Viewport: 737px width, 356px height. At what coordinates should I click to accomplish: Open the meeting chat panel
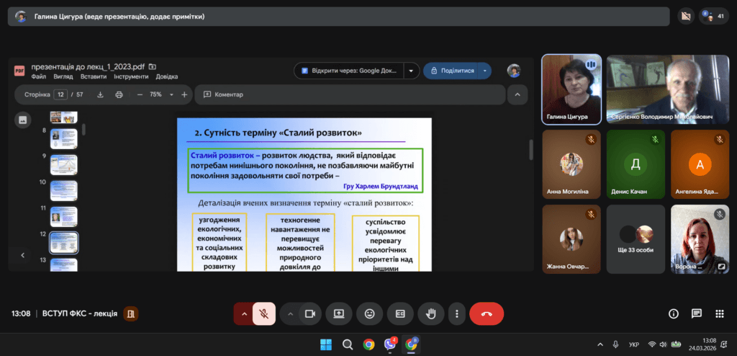point(696,313)
